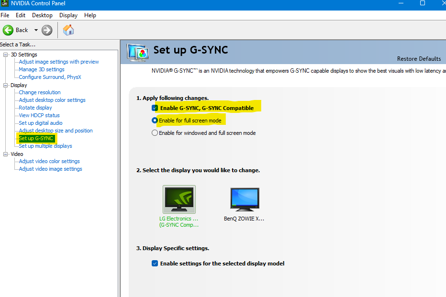Click the Video category label
The width and height of the screenshot is (446, 297).
17,154
